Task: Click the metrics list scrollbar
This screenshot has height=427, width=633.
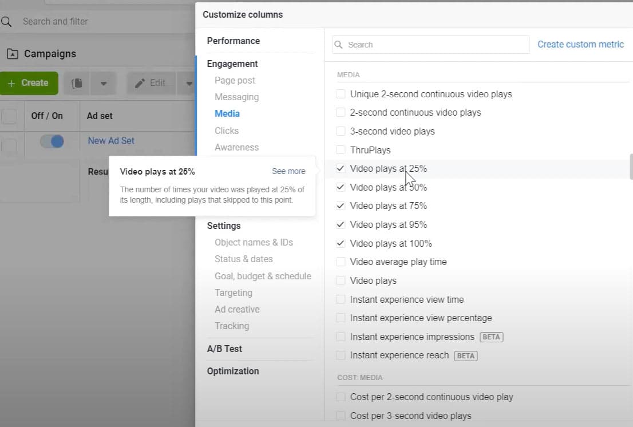Action: 631,166
